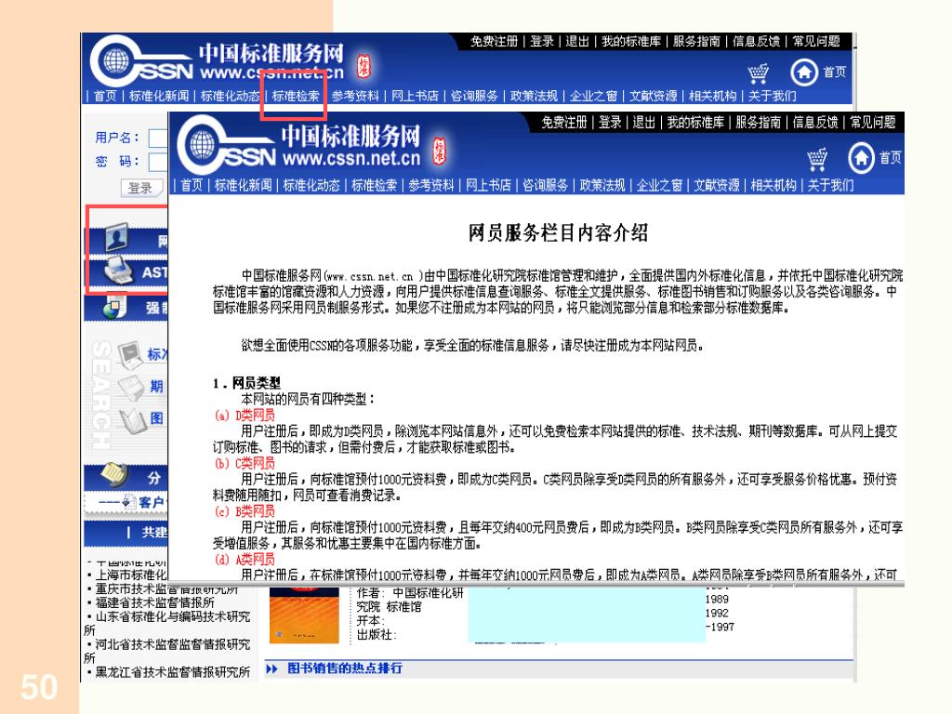Click the round home icon in the back window header
952x714 pixels.
point(804,73)
